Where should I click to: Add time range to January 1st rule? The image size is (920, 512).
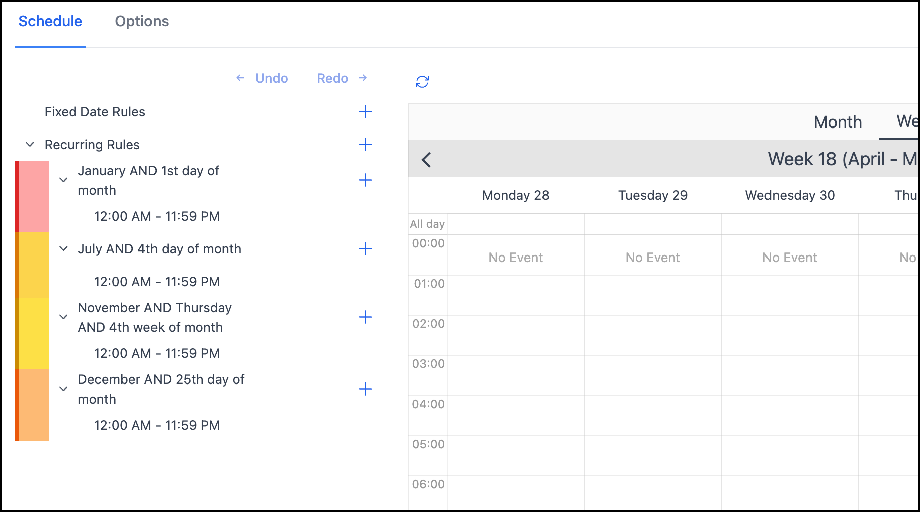365,180
